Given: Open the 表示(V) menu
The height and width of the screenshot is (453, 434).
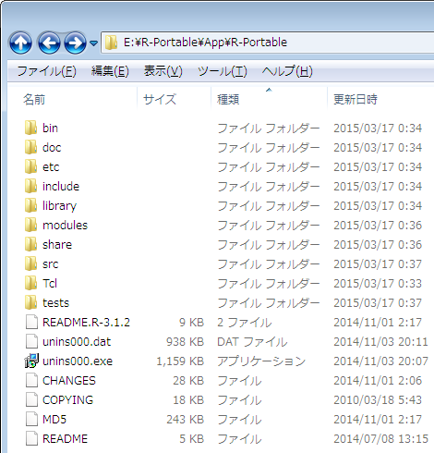Looking at the screenshot, I should 163,71.
